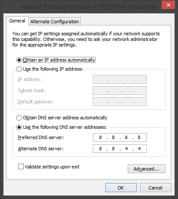Switch to the General tab

click(17, 21)
